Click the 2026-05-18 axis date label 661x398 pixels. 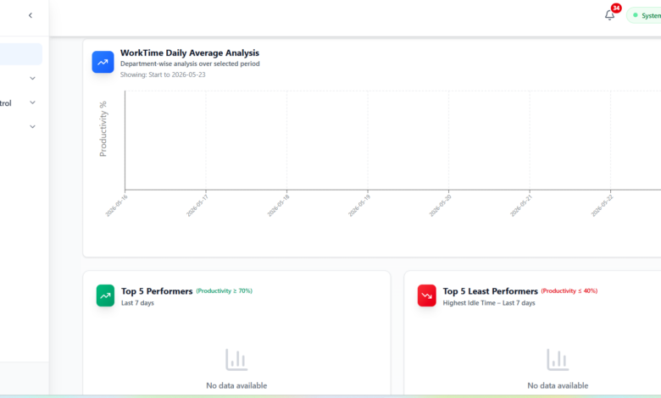coord(278,206)
